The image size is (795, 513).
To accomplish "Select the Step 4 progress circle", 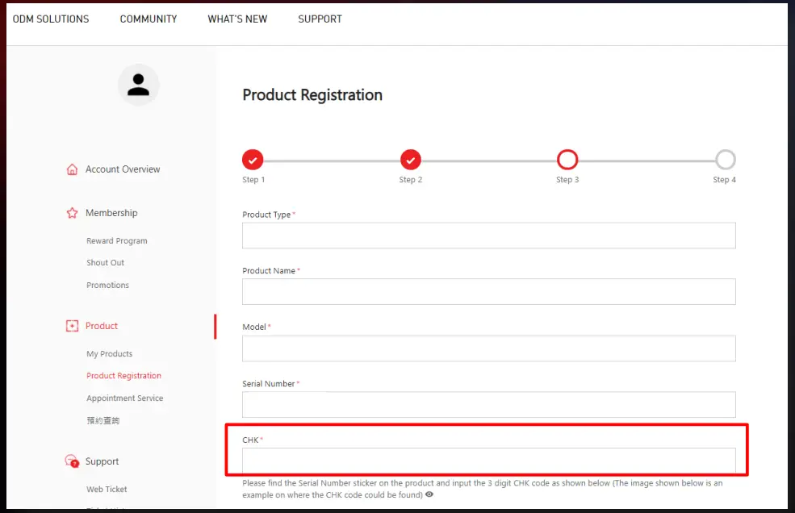I will 726,160.
